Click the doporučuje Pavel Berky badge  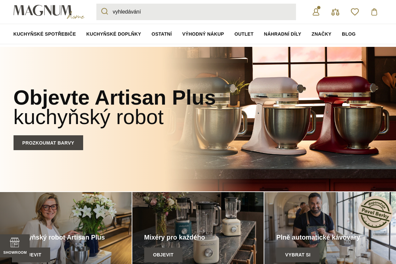tap(375, 213)
